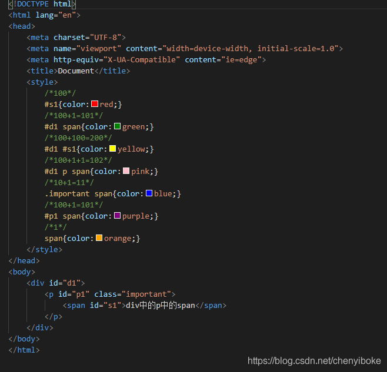Viewport: 387px width, 372px height.
Task: Click the /*100+1+1=102*/ comment
Action: click(x=78, y=160)
